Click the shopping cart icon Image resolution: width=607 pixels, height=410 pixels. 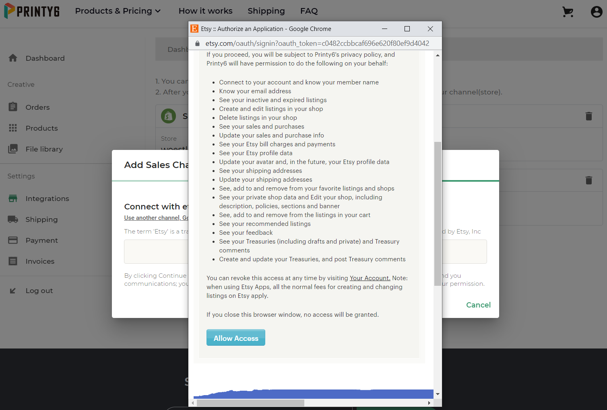coord(568,12)
